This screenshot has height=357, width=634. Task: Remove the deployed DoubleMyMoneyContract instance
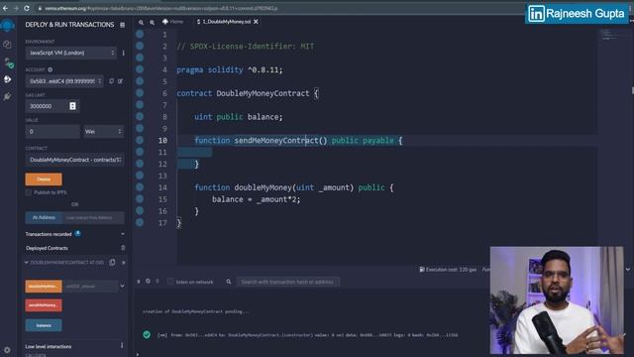tap(123, 263)
